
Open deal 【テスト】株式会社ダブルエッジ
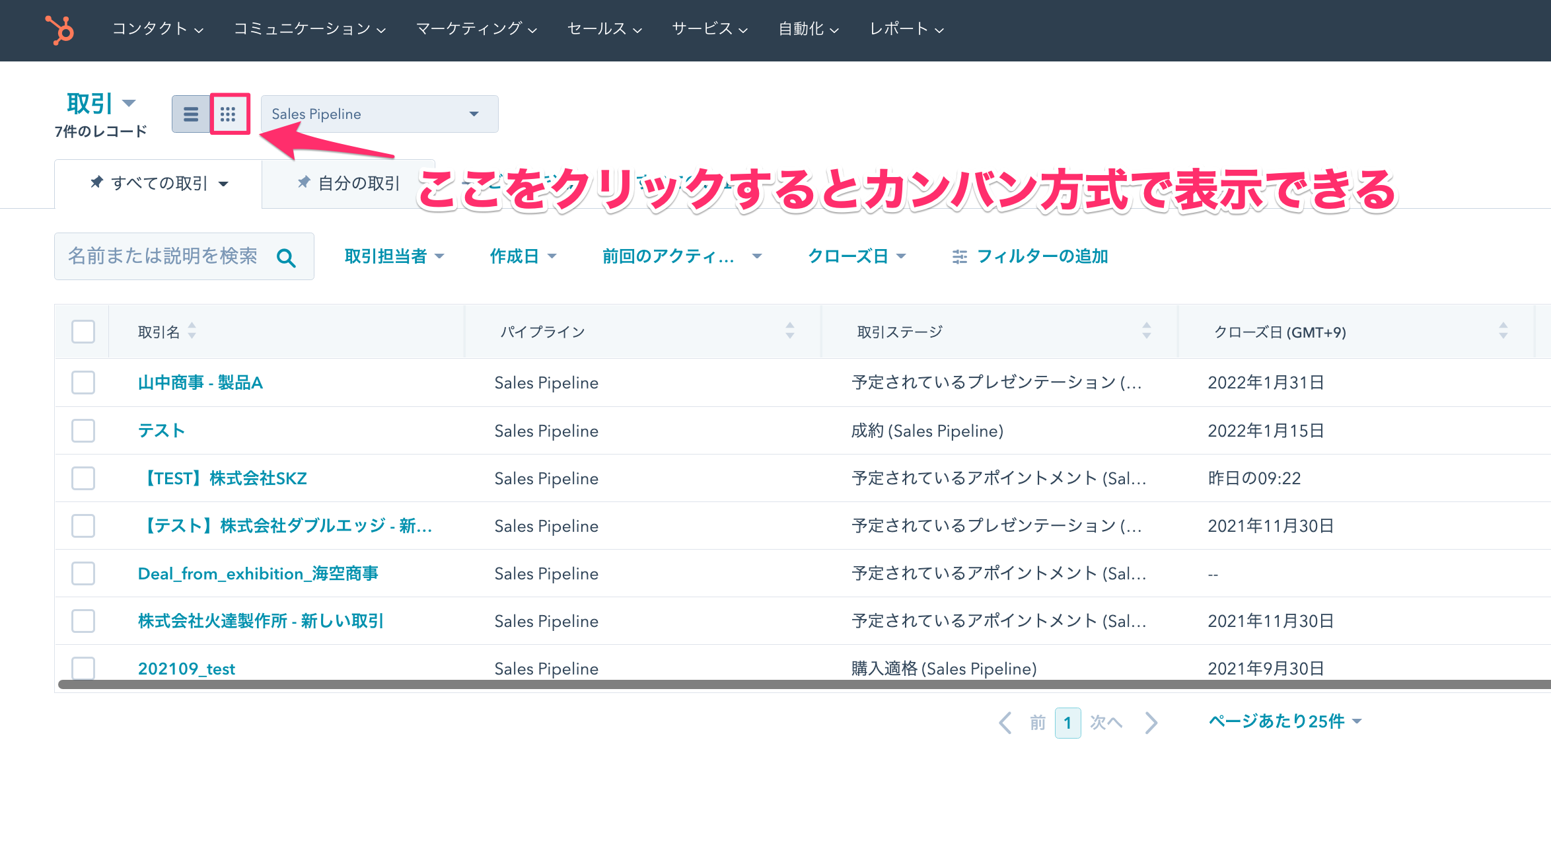[285, 526]
